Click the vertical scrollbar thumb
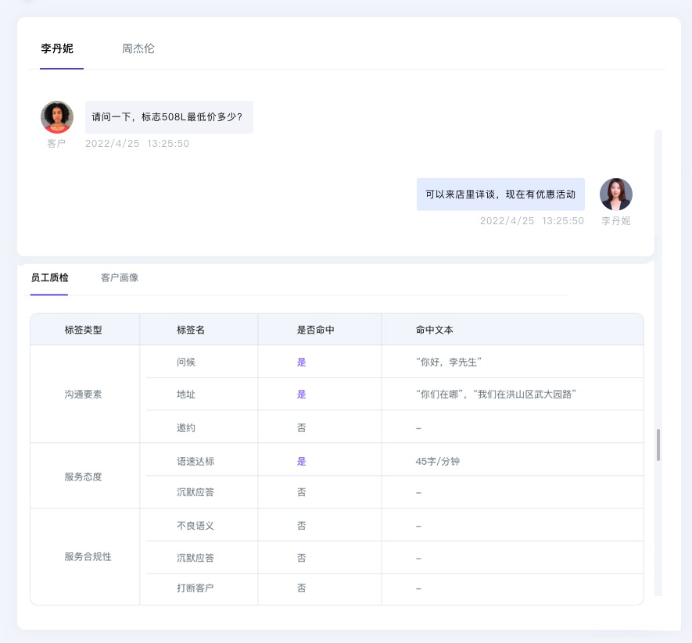Viewport: 692px width, 643px height. 658,444
